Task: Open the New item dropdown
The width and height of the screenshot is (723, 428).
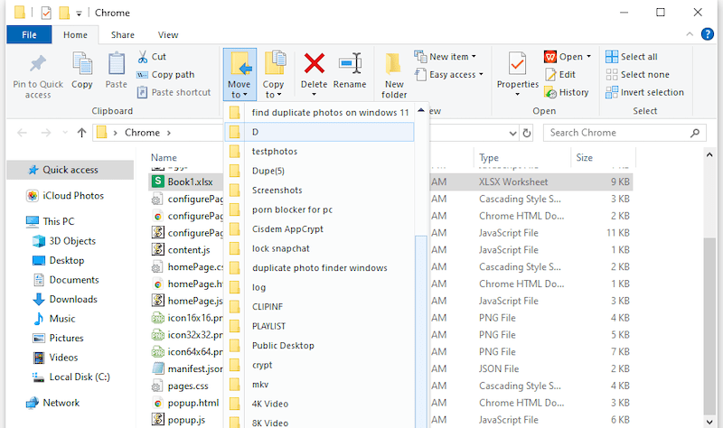Action: 449,57
